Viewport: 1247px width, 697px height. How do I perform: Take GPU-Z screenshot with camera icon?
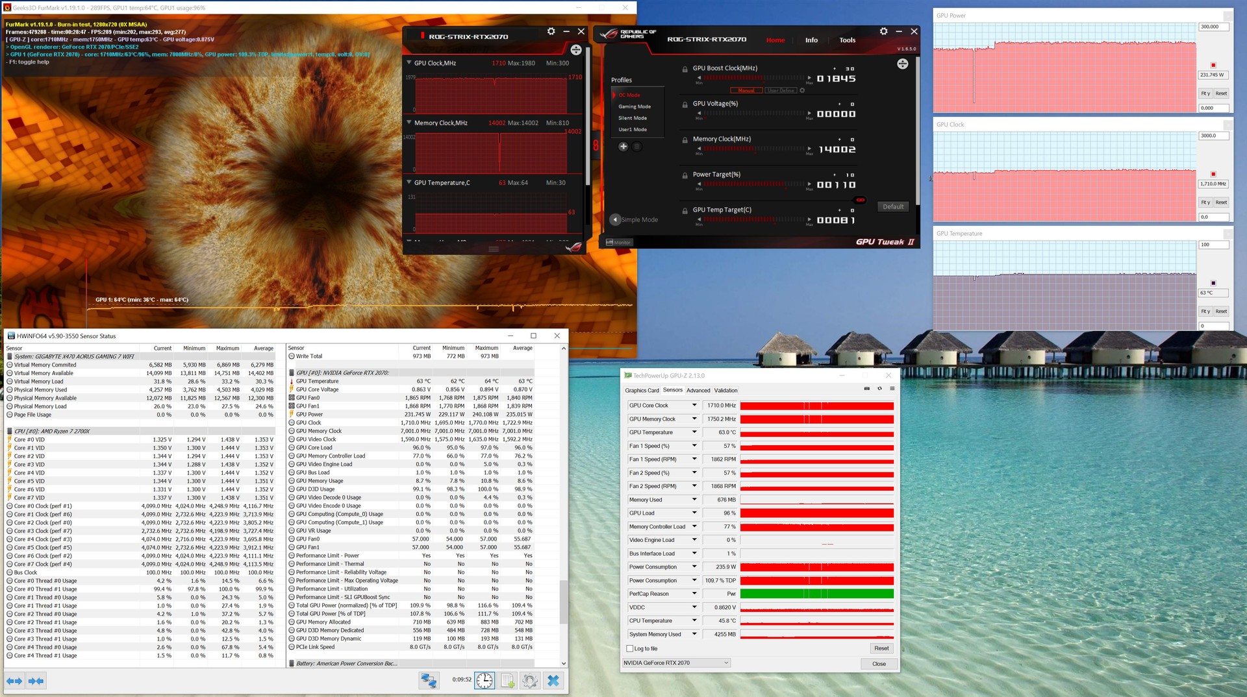(x=866, y=389)
